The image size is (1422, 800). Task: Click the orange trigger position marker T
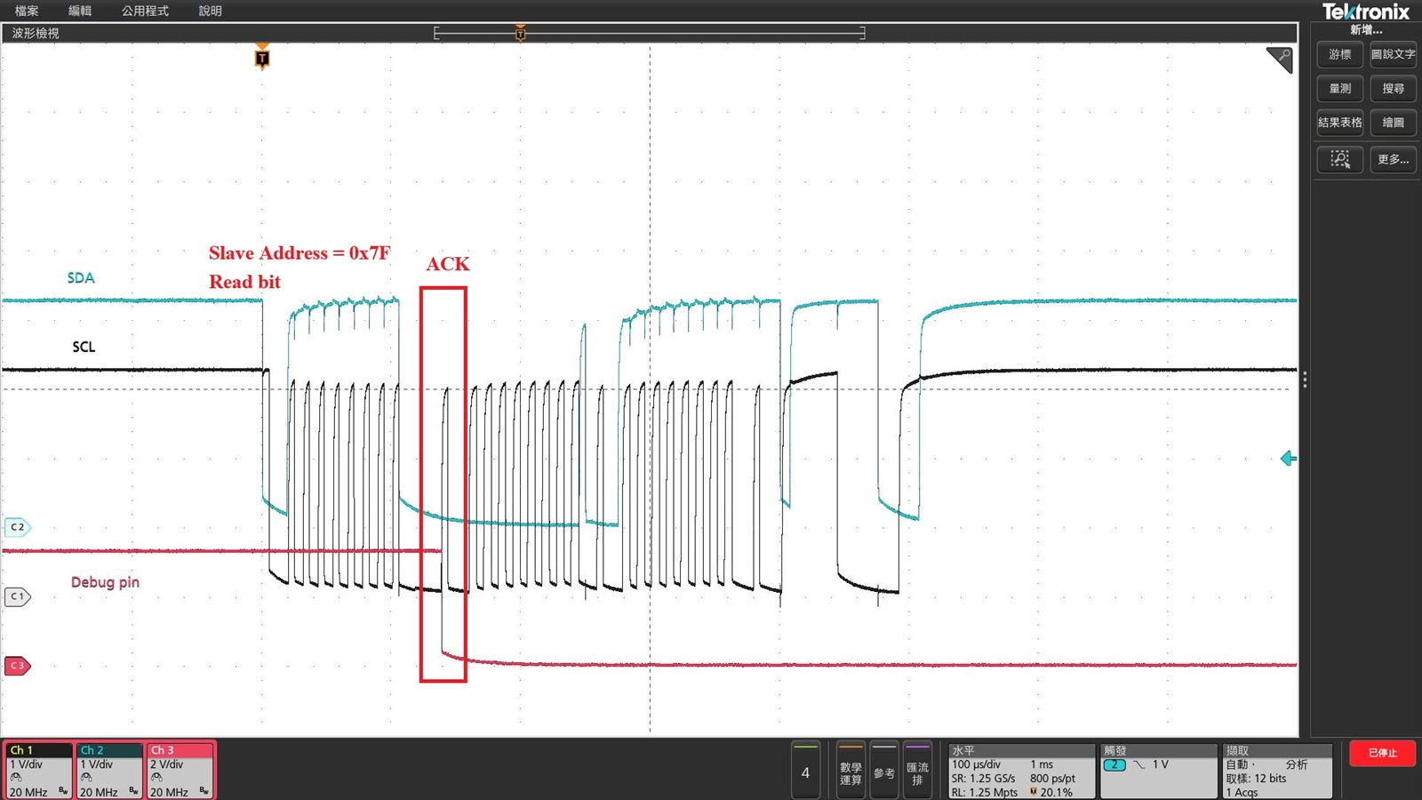[262, 58]
